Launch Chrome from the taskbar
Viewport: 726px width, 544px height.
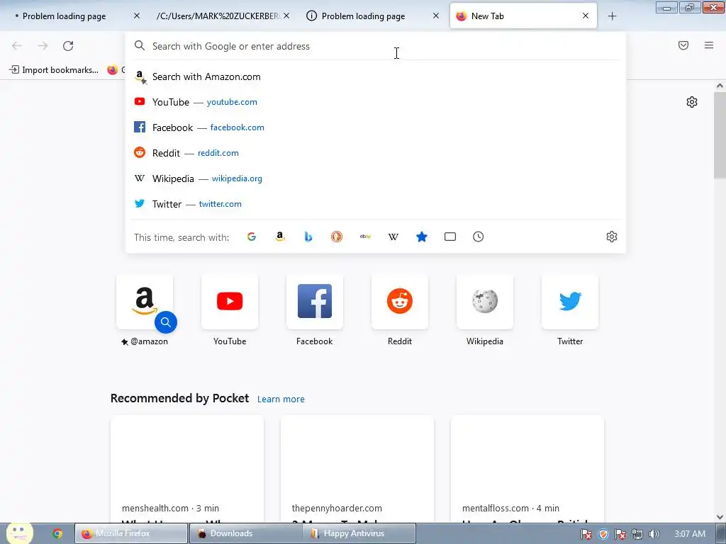click(57, 533)
